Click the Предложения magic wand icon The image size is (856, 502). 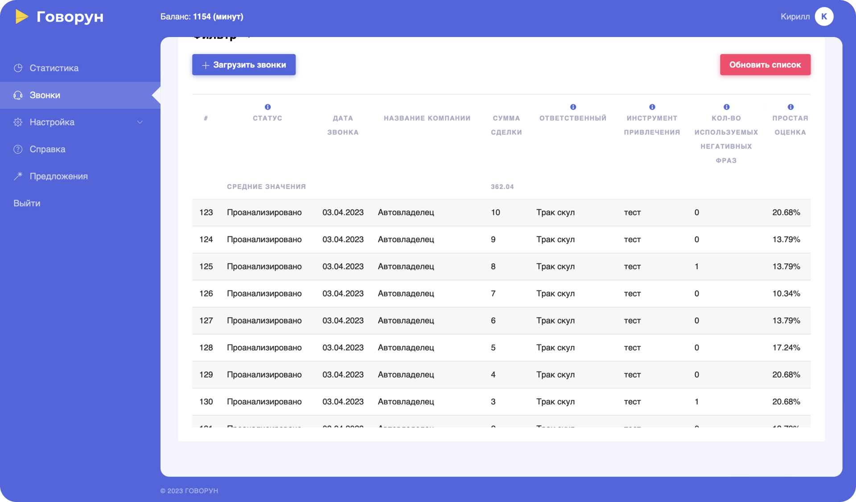[18, 176]
